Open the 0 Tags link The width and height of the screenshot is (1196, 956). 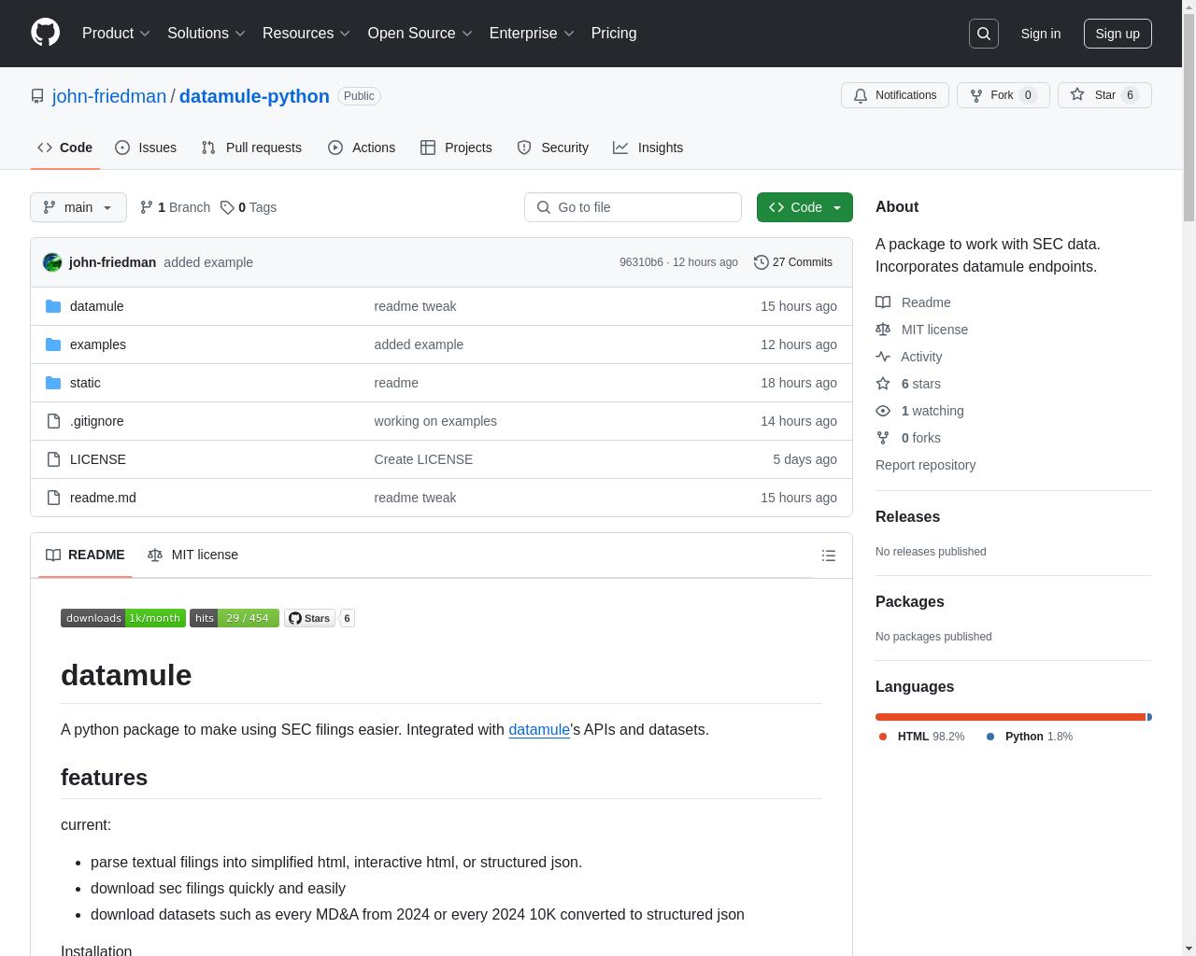249,207
